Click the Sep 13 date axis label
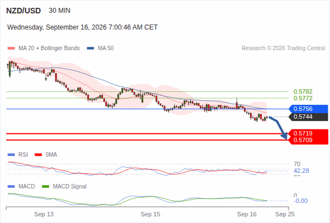 click(x=44, y=214)
